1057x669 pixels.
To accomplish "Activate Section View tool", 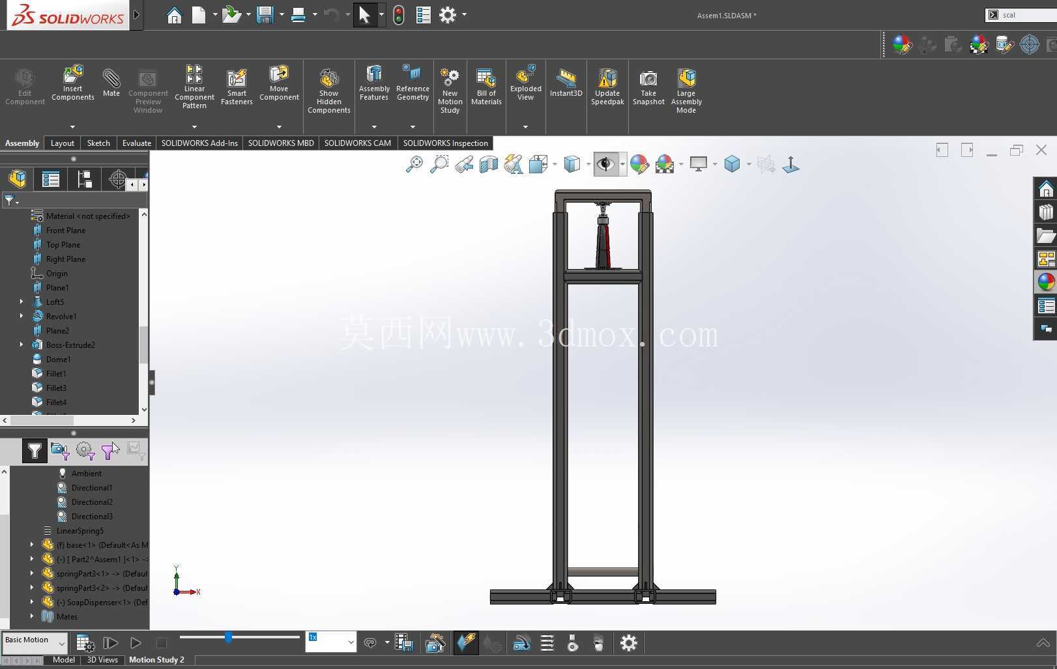I will click(x=489, y=164).
